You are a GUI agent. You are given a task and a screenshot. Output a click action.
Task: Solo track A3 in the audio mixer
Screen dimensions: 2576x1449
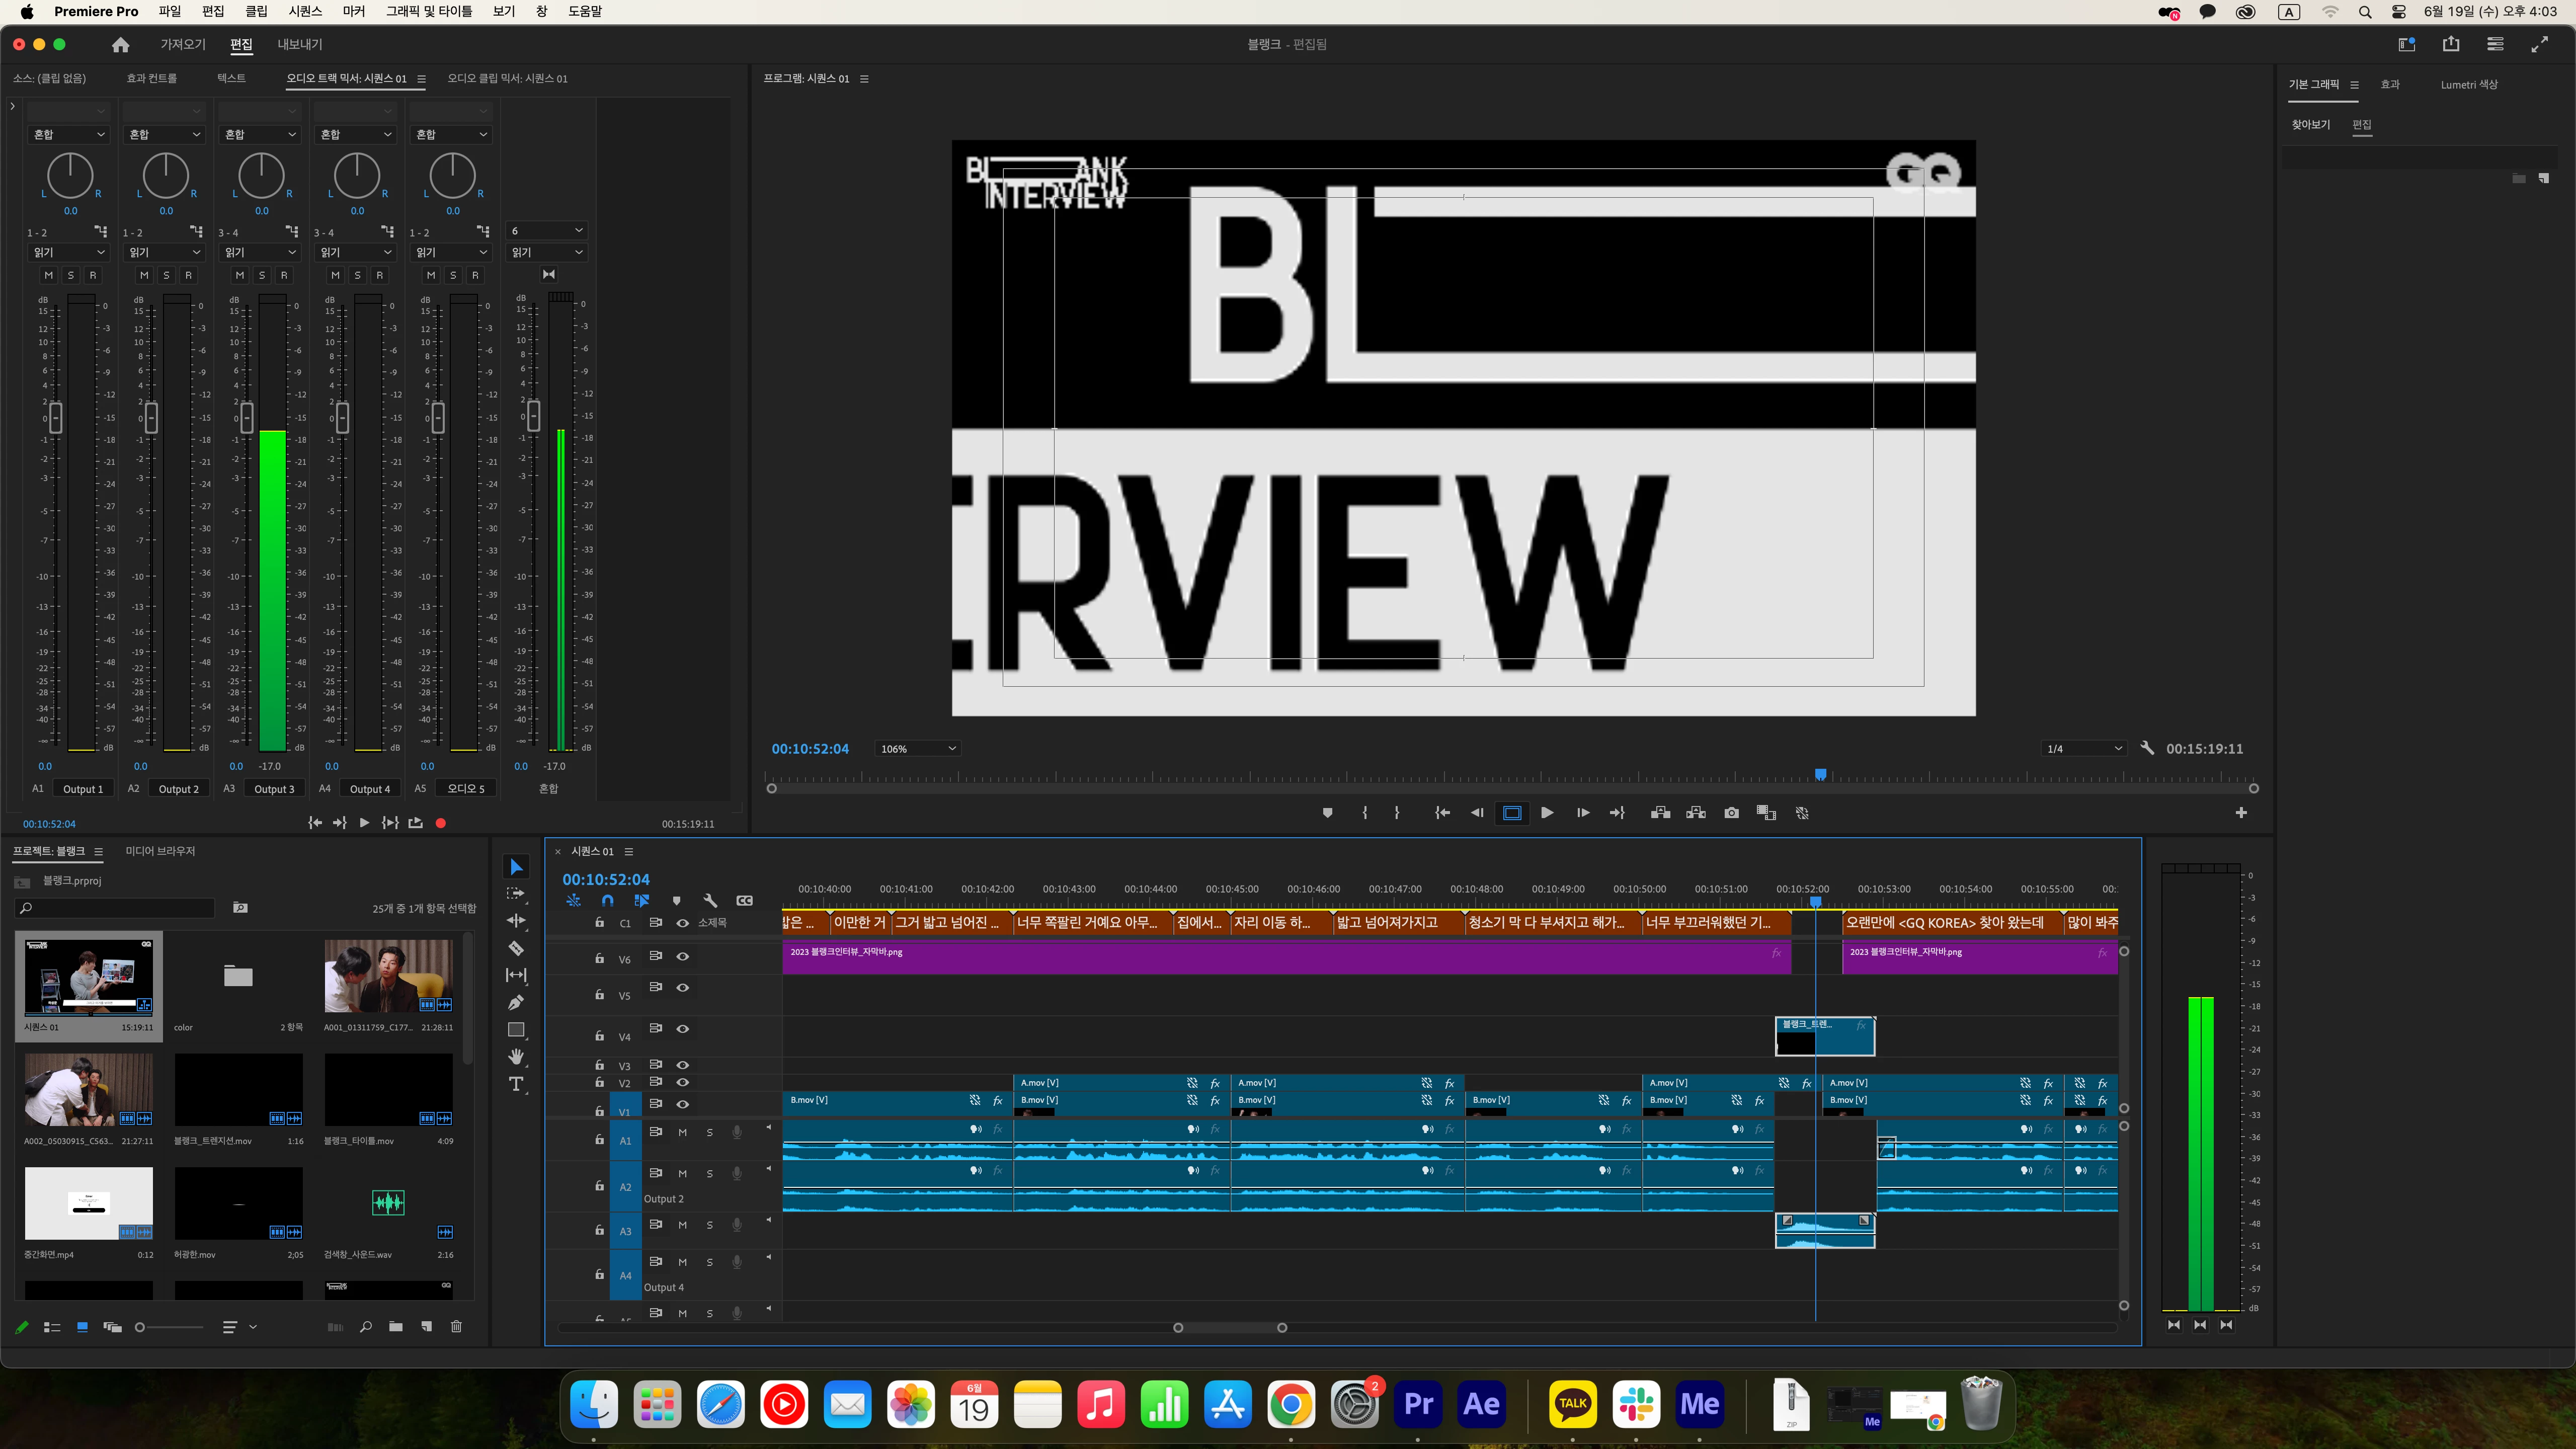(x=262, y=275)
